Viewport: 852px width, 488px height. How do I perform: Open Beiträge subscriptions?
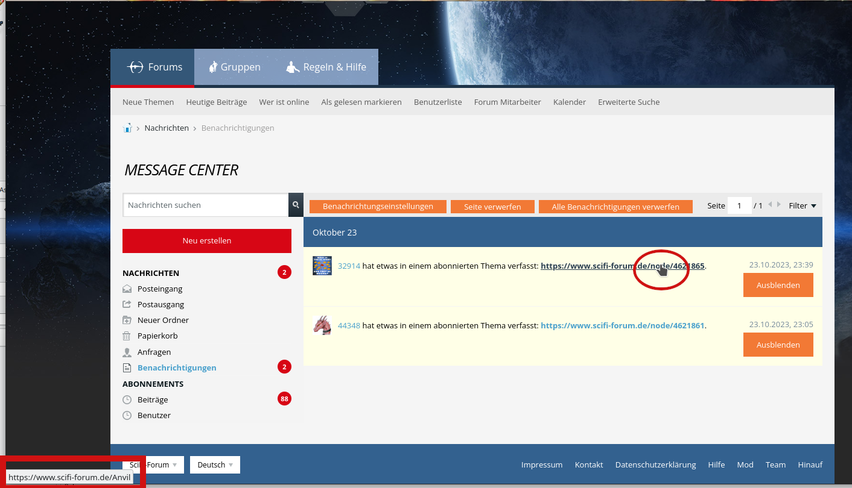pos(153,399)
